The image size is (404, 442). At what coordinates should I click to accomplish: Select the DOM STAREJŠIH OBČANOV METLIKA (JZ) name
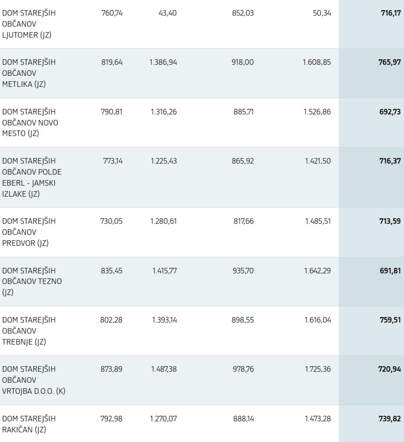point(29,73)
